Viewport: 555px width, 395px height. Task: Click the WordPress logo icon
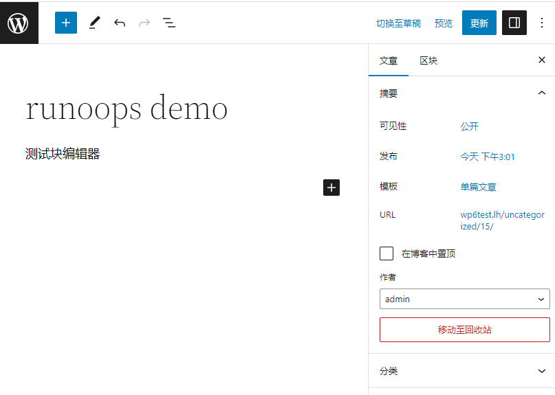19,23
